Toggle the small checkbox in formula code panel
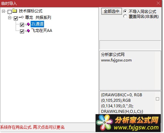 point(157,99)
